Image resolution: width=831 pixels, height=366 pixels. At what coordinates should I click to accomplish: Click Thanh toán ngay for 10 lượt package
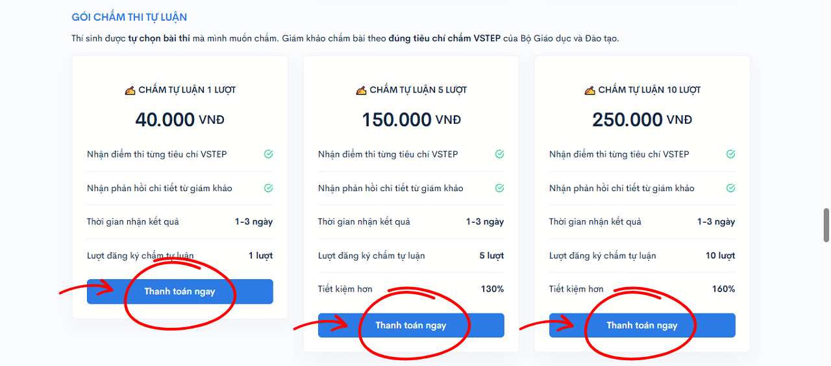(642, 325)
